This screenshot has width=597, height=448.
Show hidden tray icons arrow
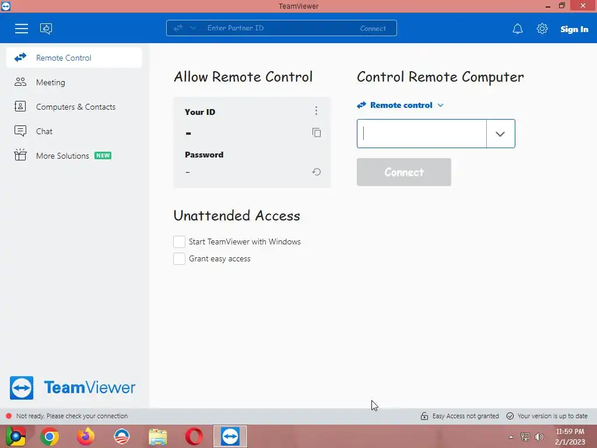pos(511,437)
